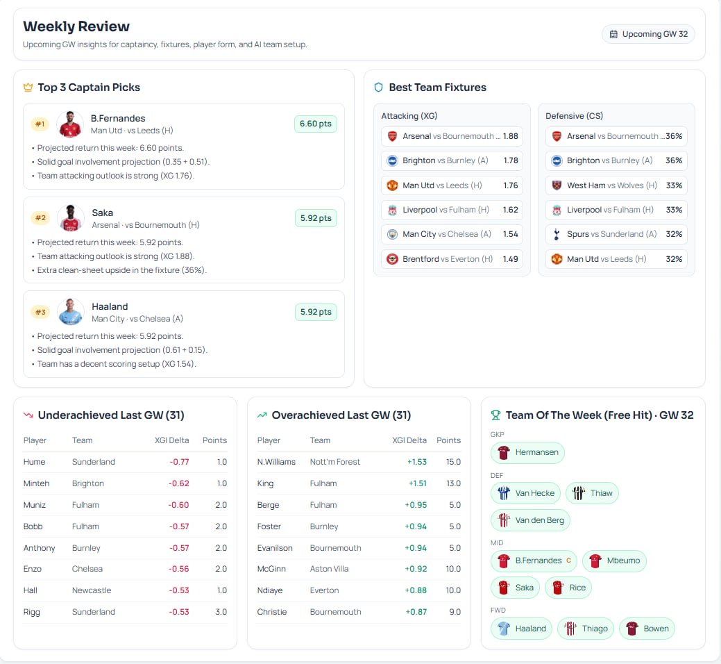
Task: Open the West Ham vs Wolves 33% fixture row
Action: pos(616,185)
